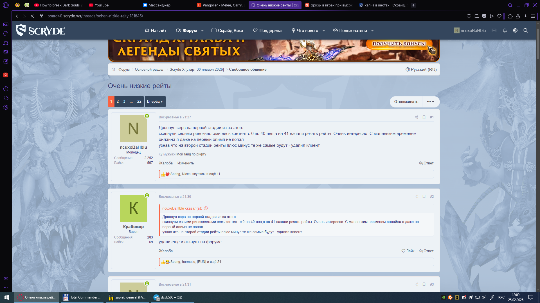
Task: Expand the Что нового dropdown arrow
Action: tap(324, 31)
